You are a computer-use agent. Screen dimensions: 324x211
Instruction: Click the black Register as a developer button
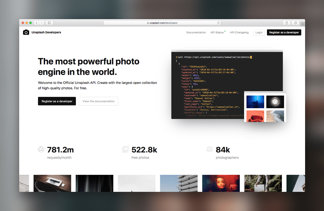57,101
